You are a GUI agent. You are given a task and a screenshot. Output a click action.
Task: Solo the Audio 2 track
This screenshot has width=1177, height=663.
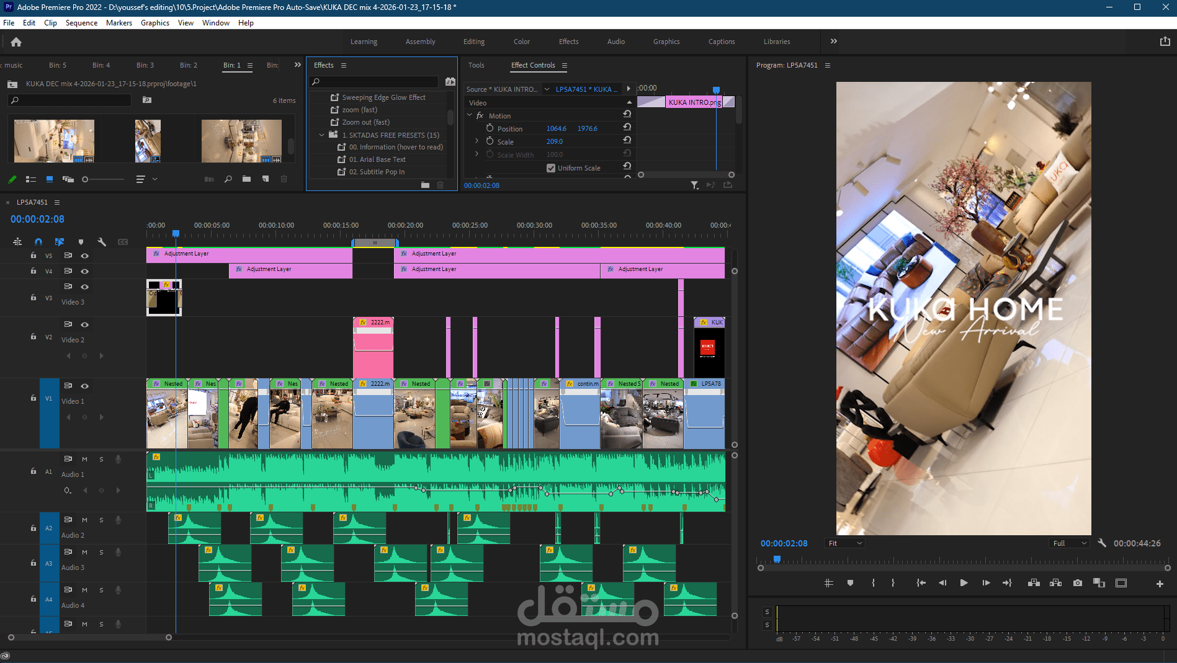coord(101,520)
